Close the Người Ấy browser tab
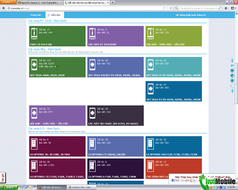 61,3
